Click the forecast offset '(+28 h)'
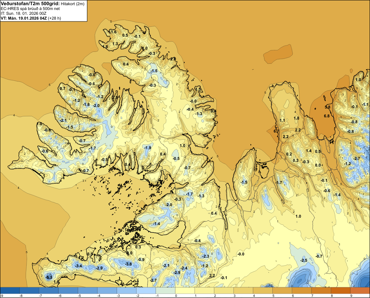 54,18
